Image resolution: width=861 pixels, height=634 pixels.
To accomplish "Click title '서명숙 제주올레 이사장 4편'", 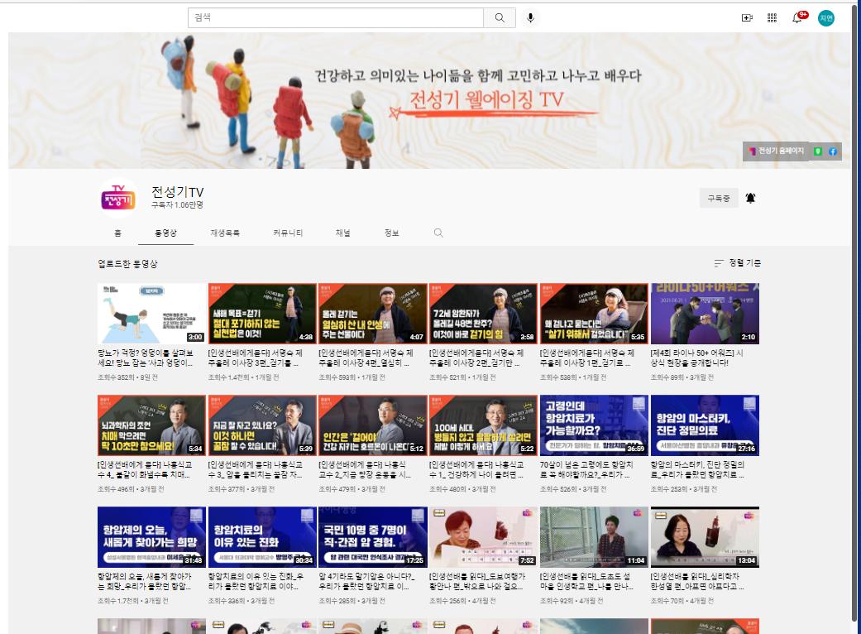I will click(x=366, y=358).
